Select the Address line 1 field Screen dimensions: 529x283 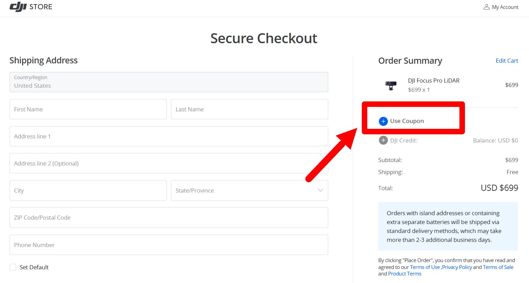click(169, 136)
